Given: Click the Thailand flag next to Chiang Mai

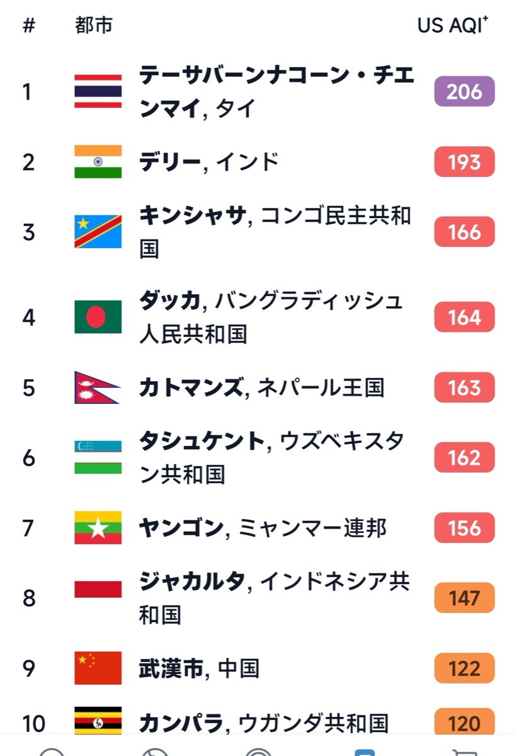Looking at the screenshot, I should [98, 91].
